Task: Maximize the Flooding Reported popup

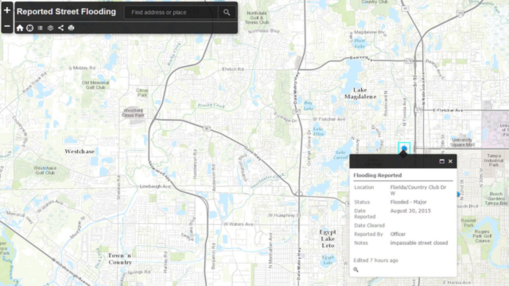Action: click(x=442, y=161)
